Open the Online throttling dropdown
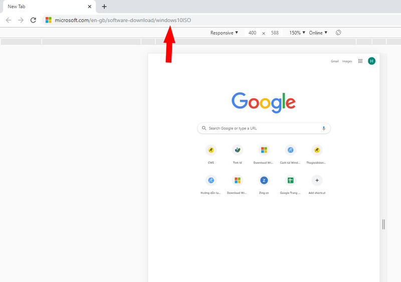The image size is (401, 282). click(318, 33)
